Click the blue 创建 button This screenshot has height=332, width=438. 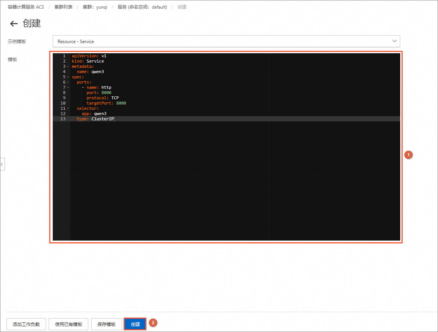coord(135,324)
